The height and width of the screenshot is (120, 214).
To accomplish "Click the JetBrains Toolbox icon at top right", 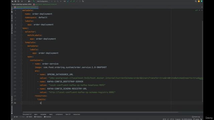I will click(x=202, y=1).
